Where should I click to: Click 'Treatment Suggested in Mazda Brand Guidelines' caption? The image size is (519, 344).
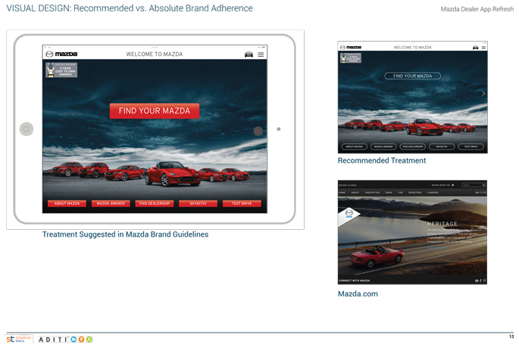click(x=126, y=234)
